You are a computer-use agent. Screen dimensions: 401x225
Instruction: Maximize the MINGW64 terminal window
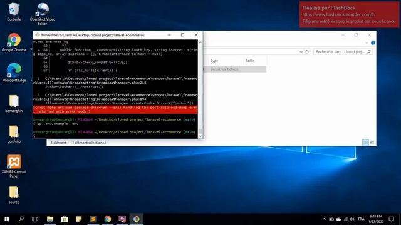coord(182,35)
